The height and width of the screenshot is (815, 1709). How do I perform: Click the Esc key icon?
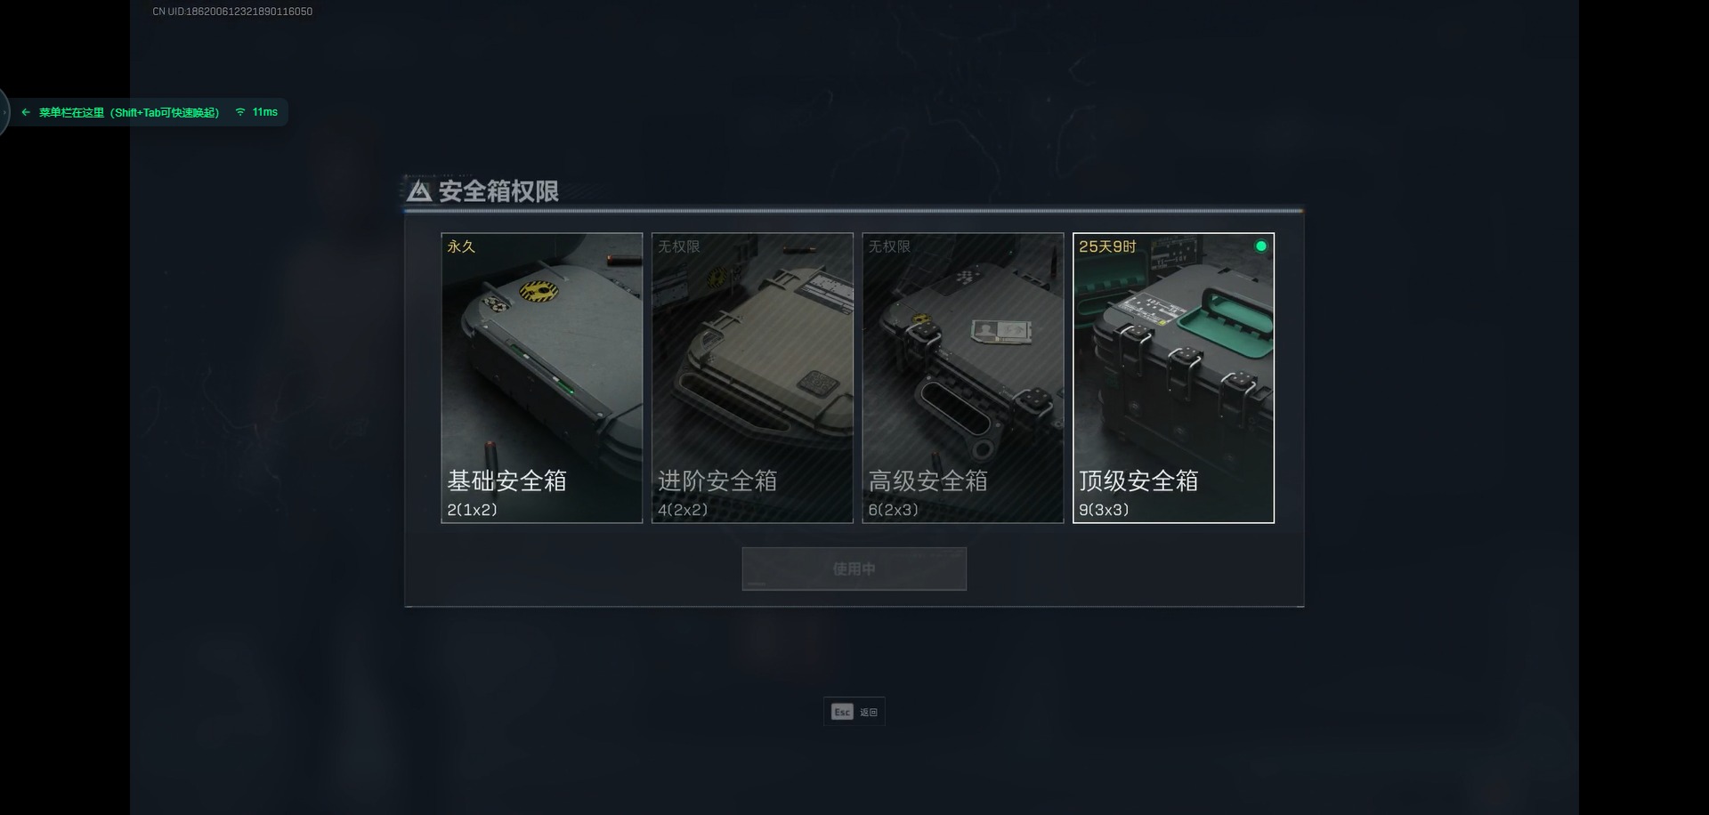click(842, 712)
